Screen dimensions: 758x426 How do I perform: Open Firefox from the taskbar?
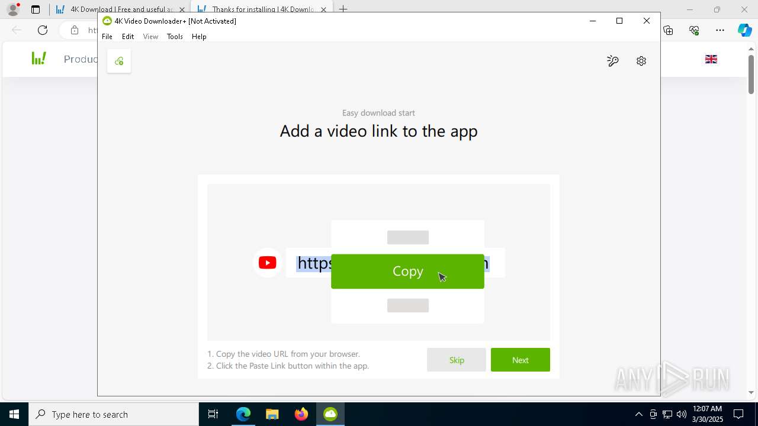[301, 414]
